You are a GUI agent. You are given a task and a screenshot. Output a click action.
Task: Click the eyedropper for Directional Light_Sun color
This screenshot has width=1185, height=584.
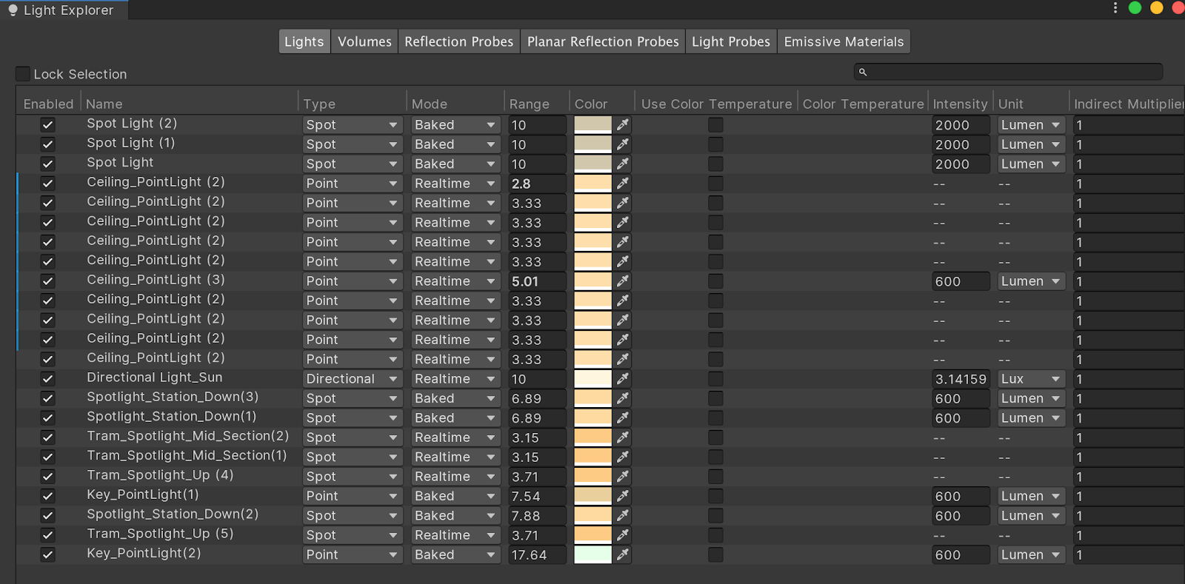coord(622,378)
